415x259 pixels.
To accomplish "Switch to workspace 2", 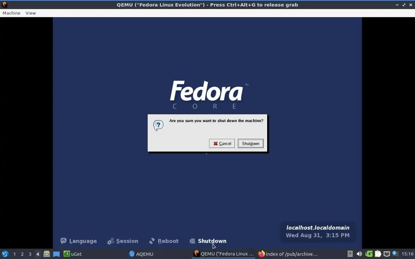I will [22, 254].
